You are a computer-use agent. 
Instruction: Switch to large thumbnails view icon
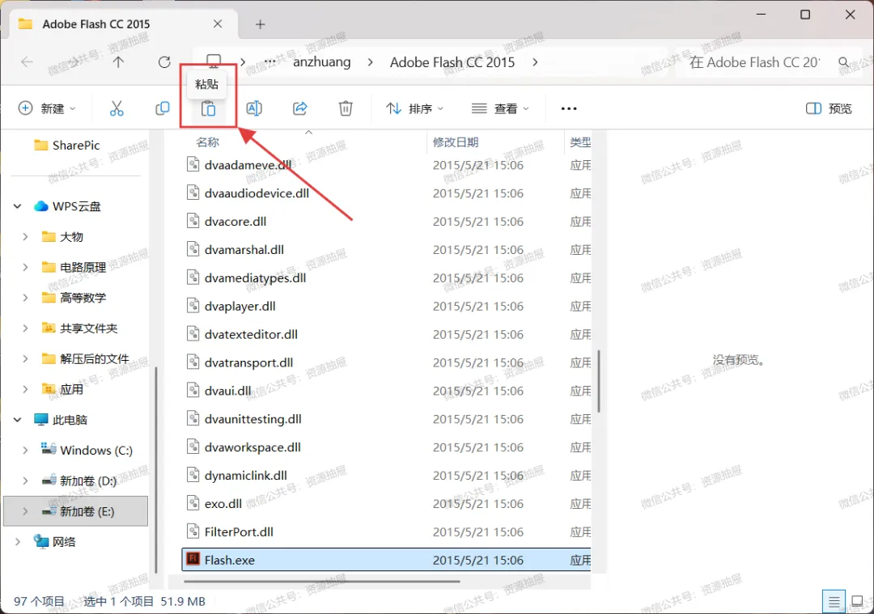point(857,602)
